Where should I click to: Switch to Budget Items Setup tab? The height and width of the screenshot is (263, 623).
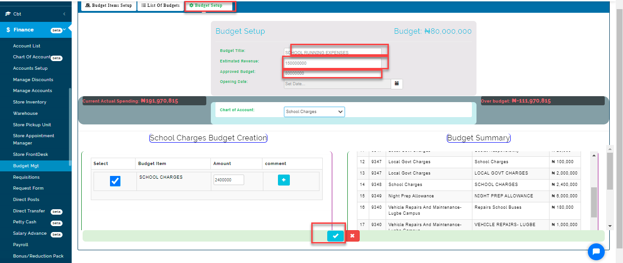(109, 5)
